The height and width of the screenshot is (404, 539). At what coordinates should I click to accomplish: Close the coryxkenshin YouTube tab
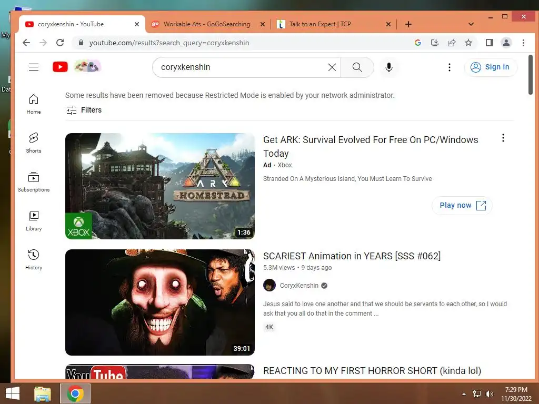click(137, 24)
